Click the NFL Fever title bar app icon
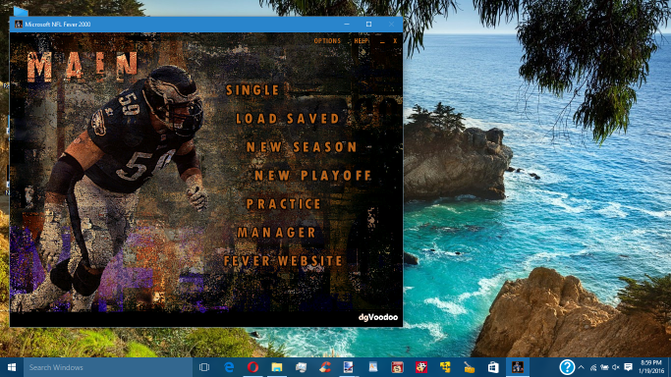The image size is (671, 377). [x=19, y=25]
